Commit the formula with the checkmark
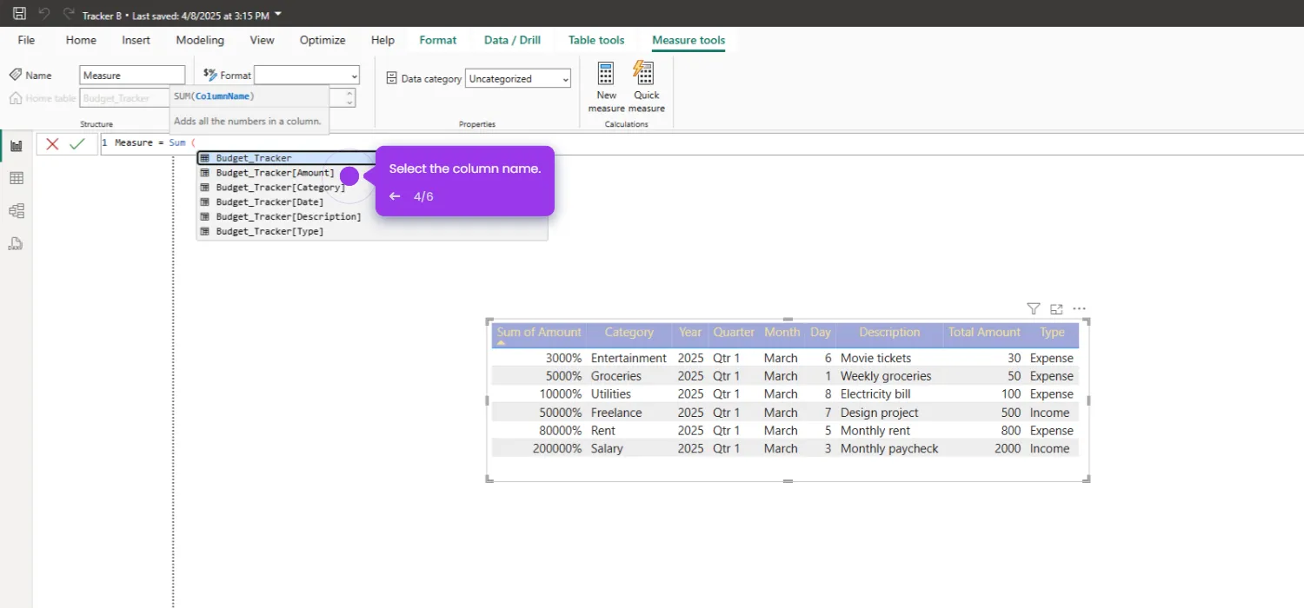This screenshot has width=1304, height=608. click(77, 144)
